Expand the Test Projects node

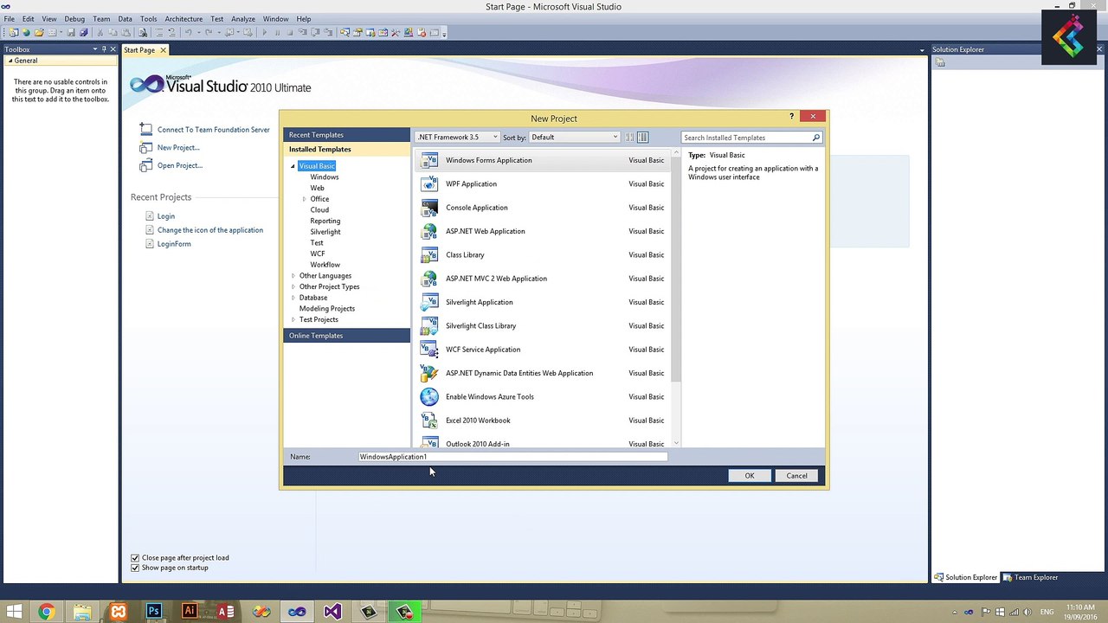tap(293, 319)
